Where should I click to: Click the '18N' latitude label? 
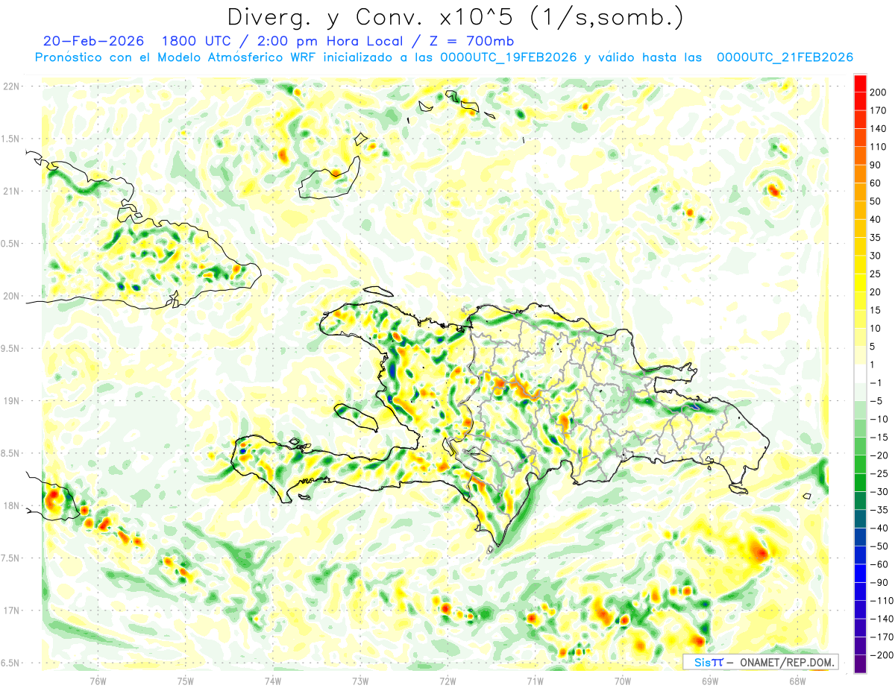(x=11, y=506)
